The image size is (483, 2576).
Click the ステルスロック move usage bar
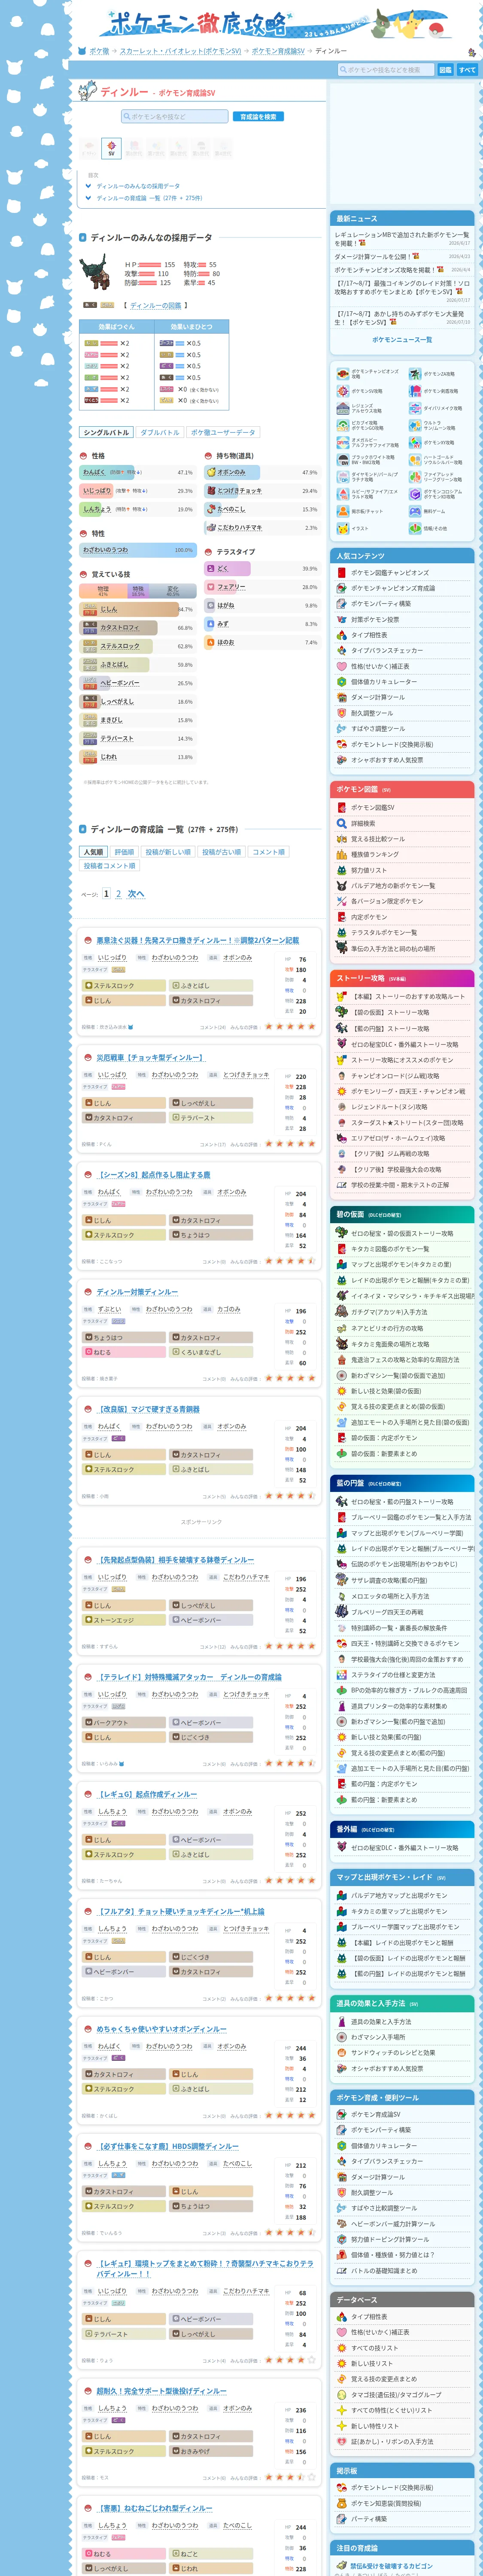[x=138, y=646]
